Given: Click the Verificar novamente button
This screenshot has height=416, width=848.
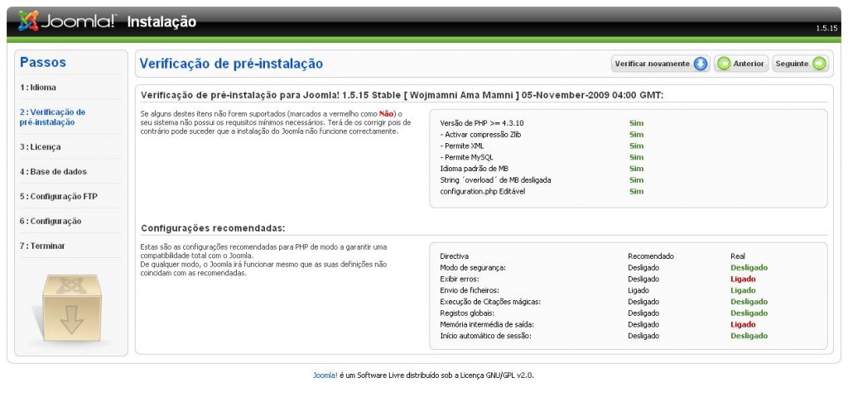Looking at the screenshot, I should click(x=660, y=64).
